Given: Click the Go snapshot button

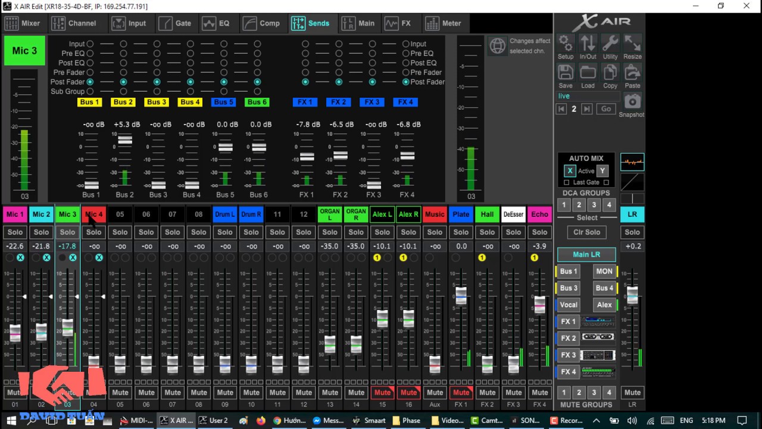Looking at the screenshot, I should (x=606, y=109).
